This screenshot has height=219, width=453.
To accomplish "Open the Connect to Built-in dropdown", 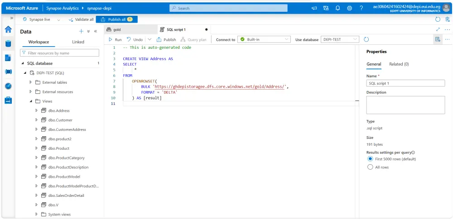I will pos(264,39).
